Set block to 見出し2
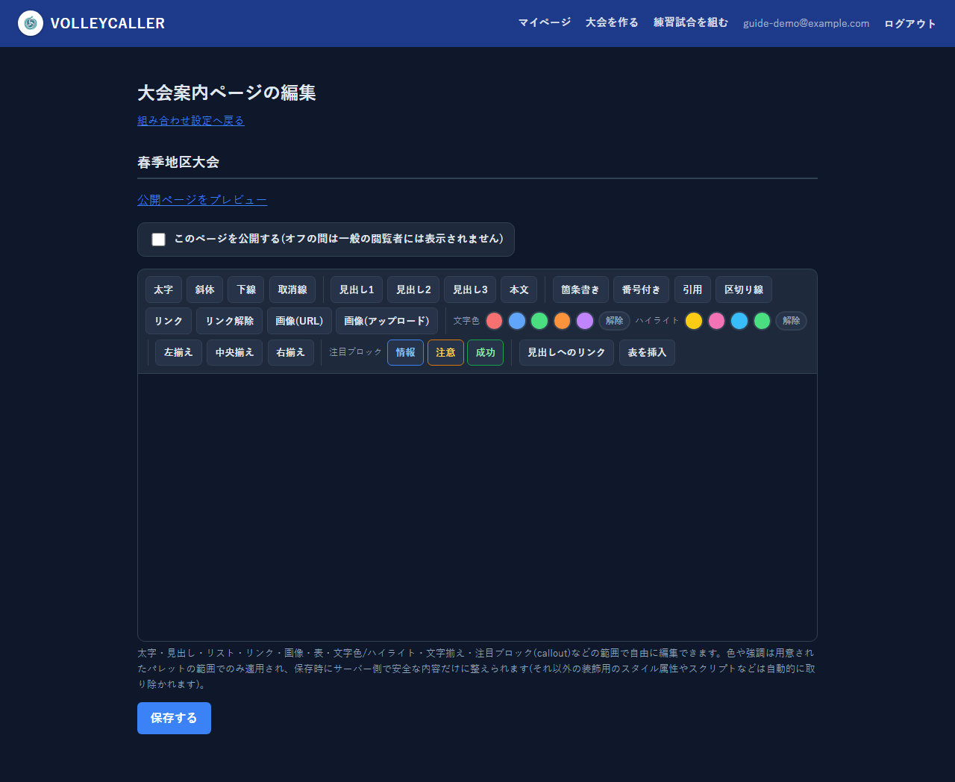955x782 pixels. pyautogui.click(x=413, y=290)
